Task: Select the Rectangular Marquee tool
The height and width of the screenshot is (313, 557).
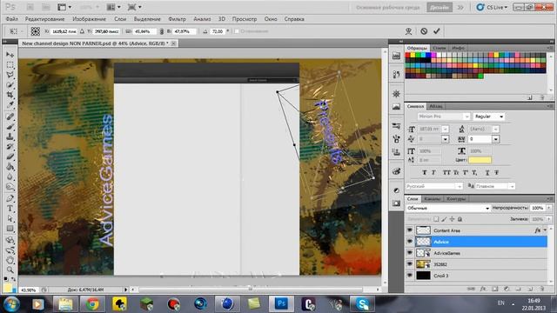Action: tap(10, 65)
